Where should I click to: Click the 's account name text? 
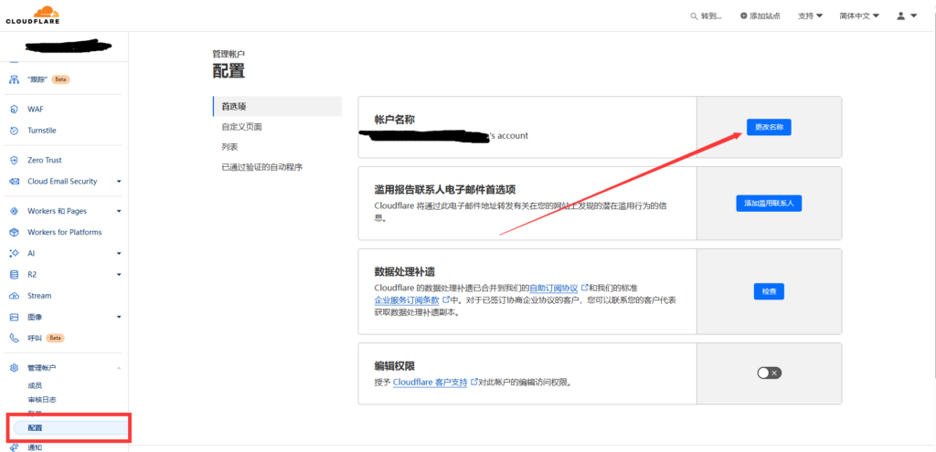(x=508, y=135)
